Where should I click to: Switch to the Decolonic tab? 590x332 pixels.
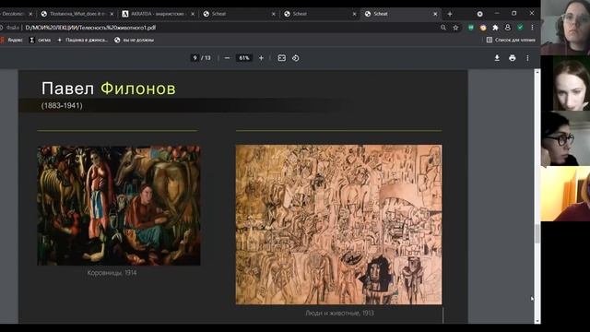(15, 14)
